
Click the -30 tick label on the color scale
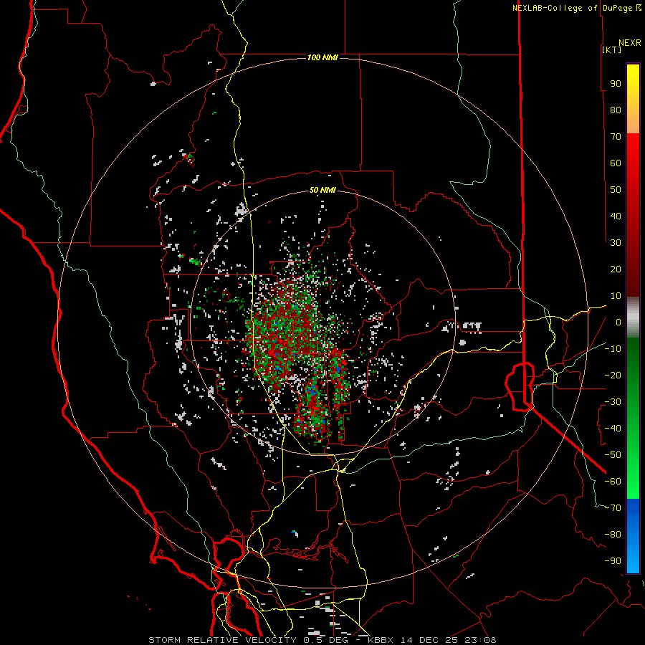(613, 402)
